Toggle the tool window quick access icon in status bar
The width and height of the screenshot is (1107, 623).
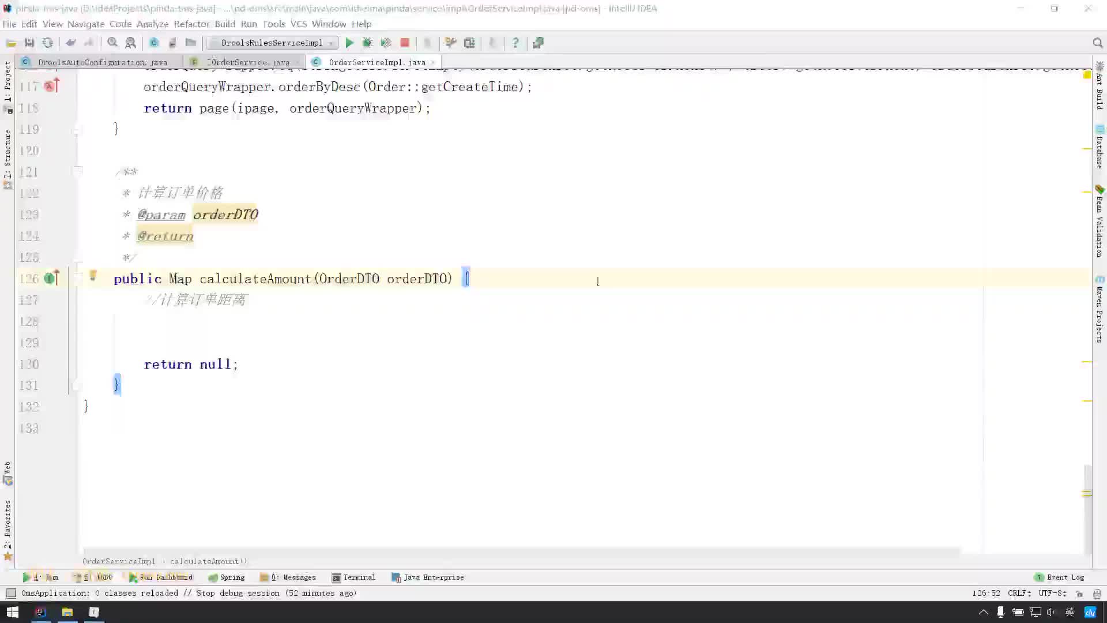[10, 593]
